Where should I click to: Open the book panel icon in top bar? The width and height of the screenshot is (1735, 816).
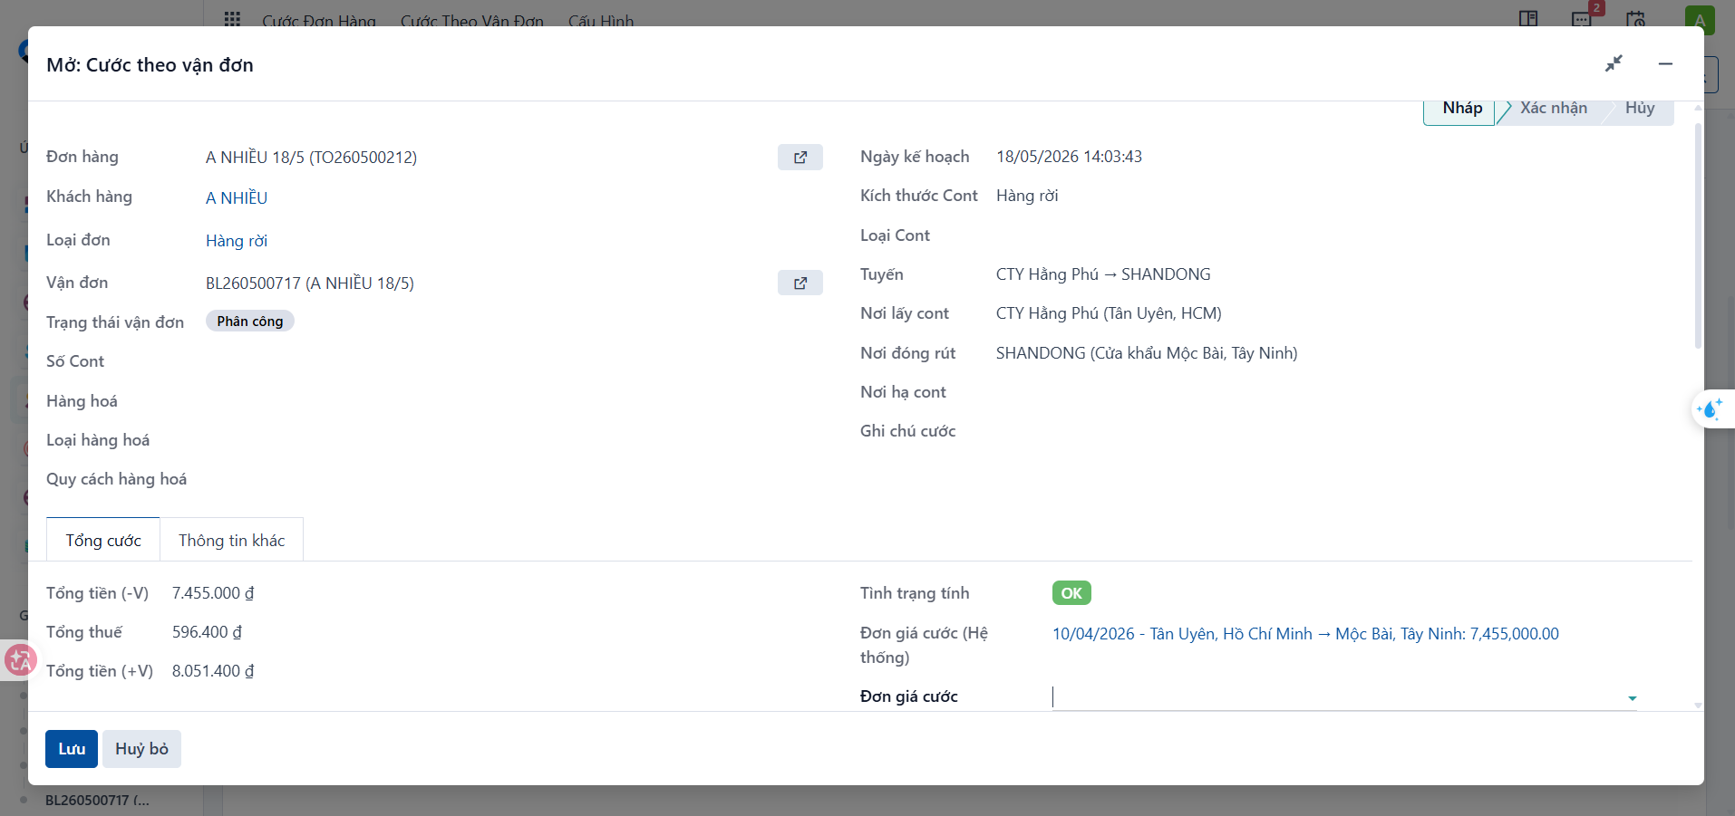[1528, 18]
